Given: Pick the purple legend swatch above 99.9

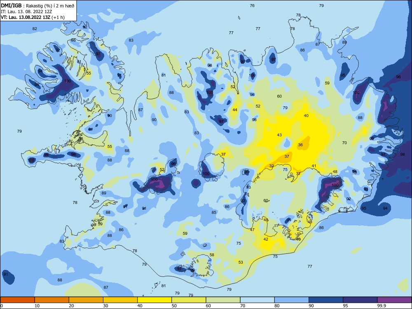Looking at the screenshot, I should [x=394, y=300].
